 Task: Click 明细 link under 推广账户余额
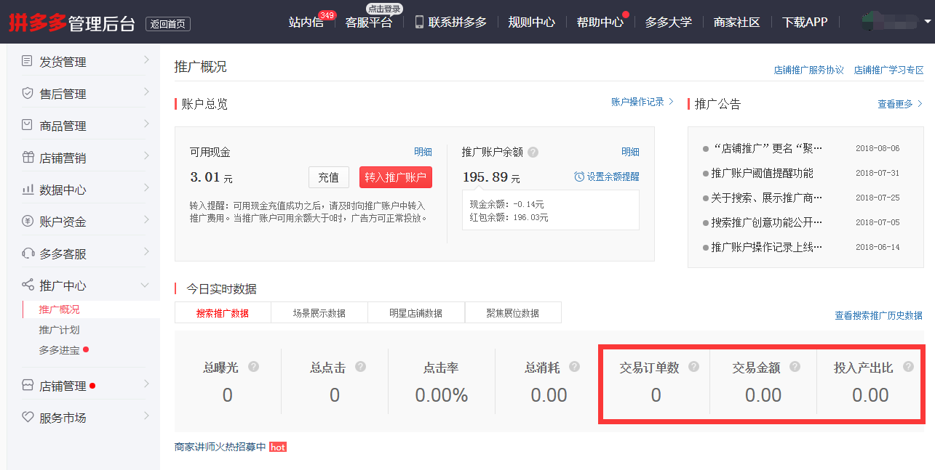pyautogui.click(x=630, y=152)
